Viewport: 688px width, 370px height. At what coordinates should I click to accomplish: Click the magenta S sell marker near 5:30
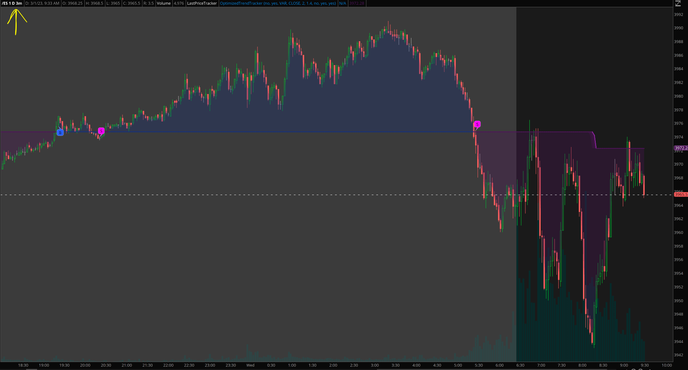[x=477, y=124]
